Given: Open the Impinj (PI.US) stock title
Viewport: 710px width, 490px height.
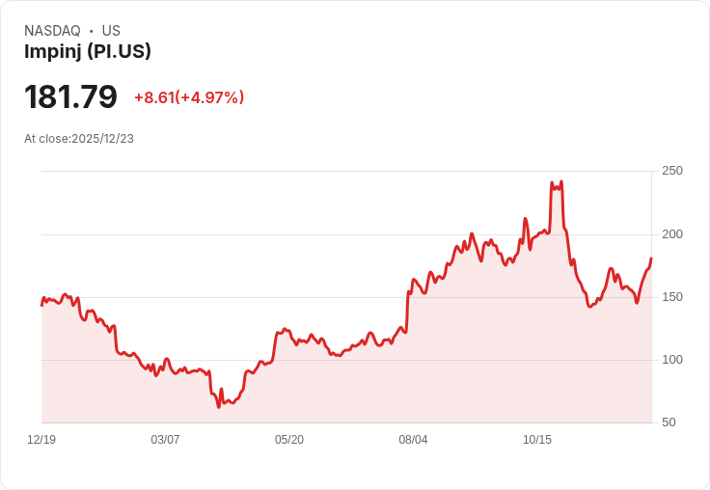Looking at the screenshot, I should tap(88, 52).
